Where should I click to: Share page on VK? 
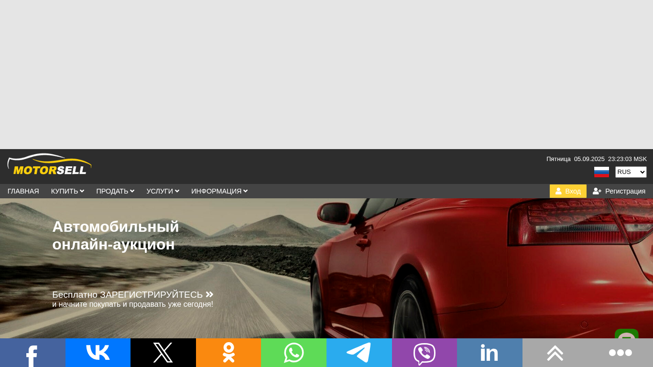pos(98,353)
